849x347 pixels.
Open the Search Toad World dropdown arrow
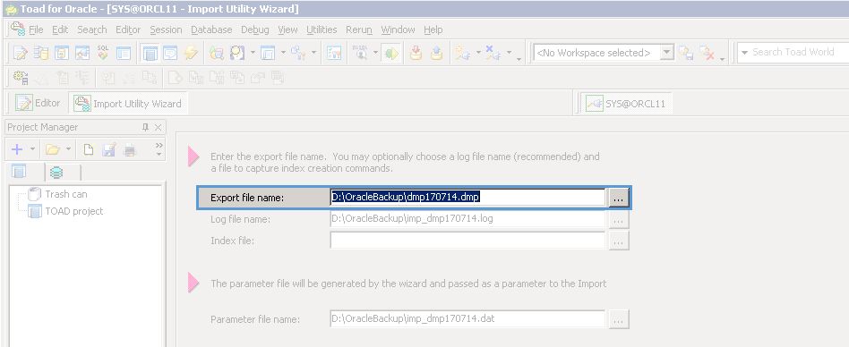click(x=744, y=53)
